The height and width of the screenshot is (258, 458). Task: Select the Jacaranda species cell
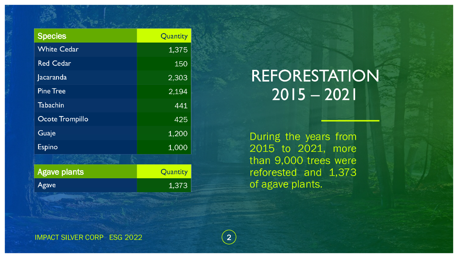tap(85, 77)
